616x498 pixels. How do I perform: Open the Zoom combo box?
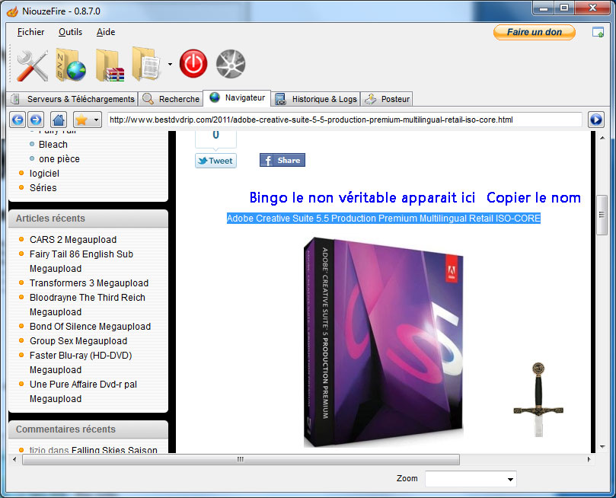[x=471, y=479]
